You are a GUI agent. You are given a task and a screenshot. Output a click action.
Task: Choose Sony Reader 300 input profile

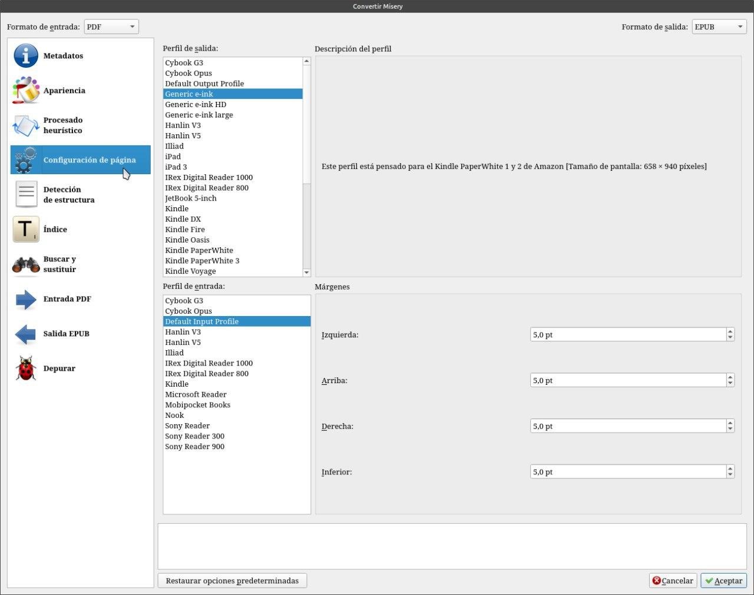click(237, 436)
